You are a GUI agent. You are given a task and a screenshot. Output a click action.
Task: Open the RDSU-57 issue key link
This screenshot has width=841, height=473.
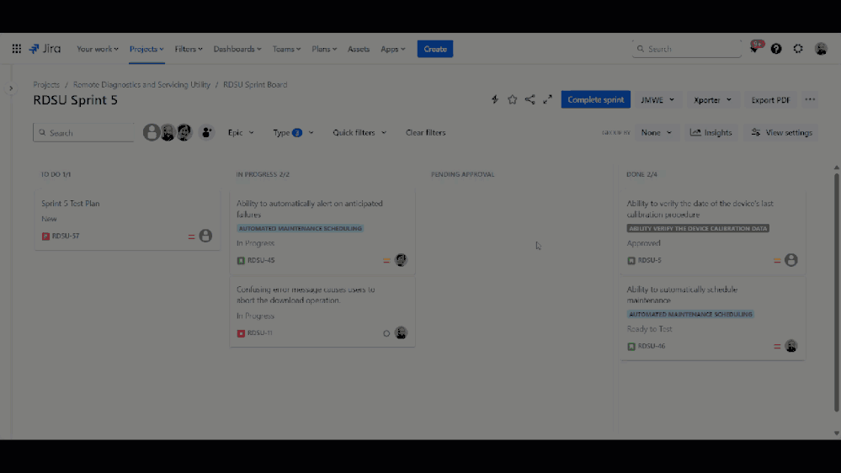(66, 236)
